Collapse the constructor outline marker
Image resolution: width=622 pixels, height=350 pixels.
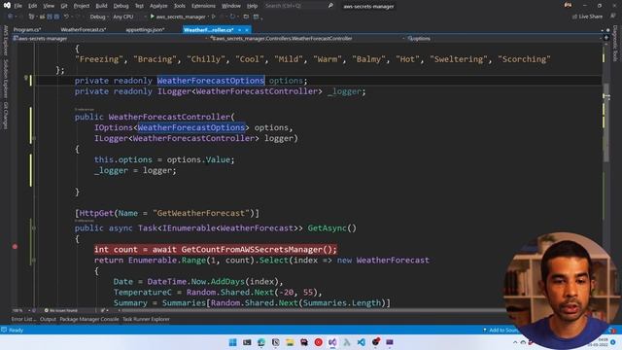[x=34, y=138]
